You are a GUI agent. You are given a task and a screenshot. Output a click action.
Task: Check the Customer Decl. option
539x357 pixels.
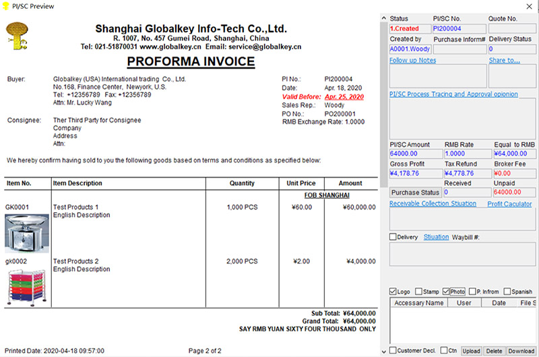[x=393, y=351]
